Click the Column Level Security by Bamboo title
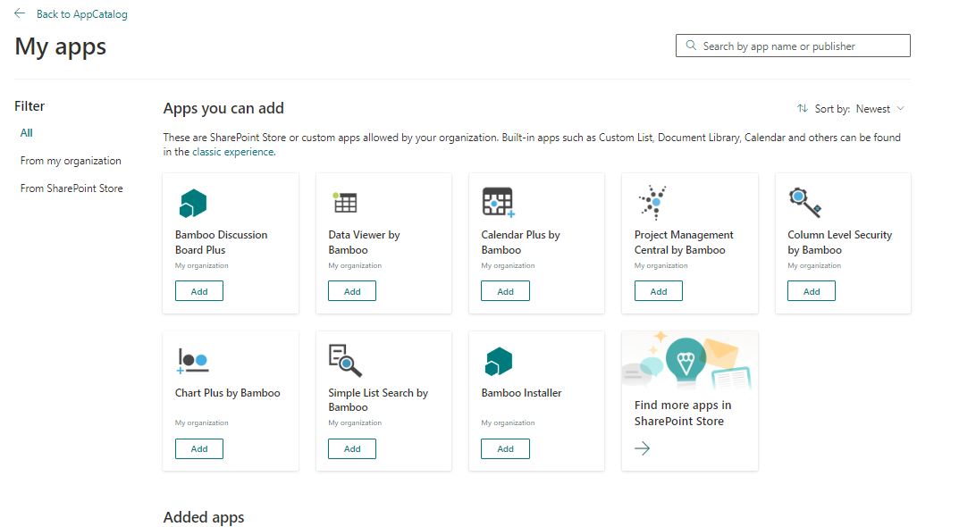976x527 pixels. tap(839, 242)
